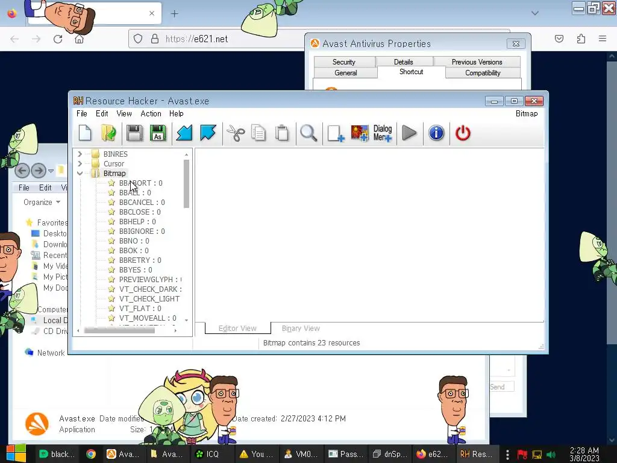617x463 pixels.
Task: Click the Dialog Menu add icon
Action: (x=383, y=133)
